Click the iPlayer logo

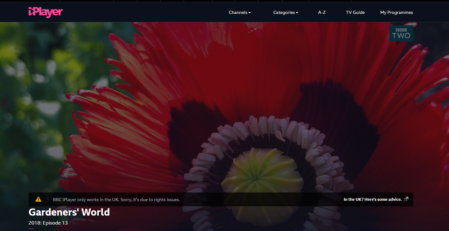click(x=46, y=12)
